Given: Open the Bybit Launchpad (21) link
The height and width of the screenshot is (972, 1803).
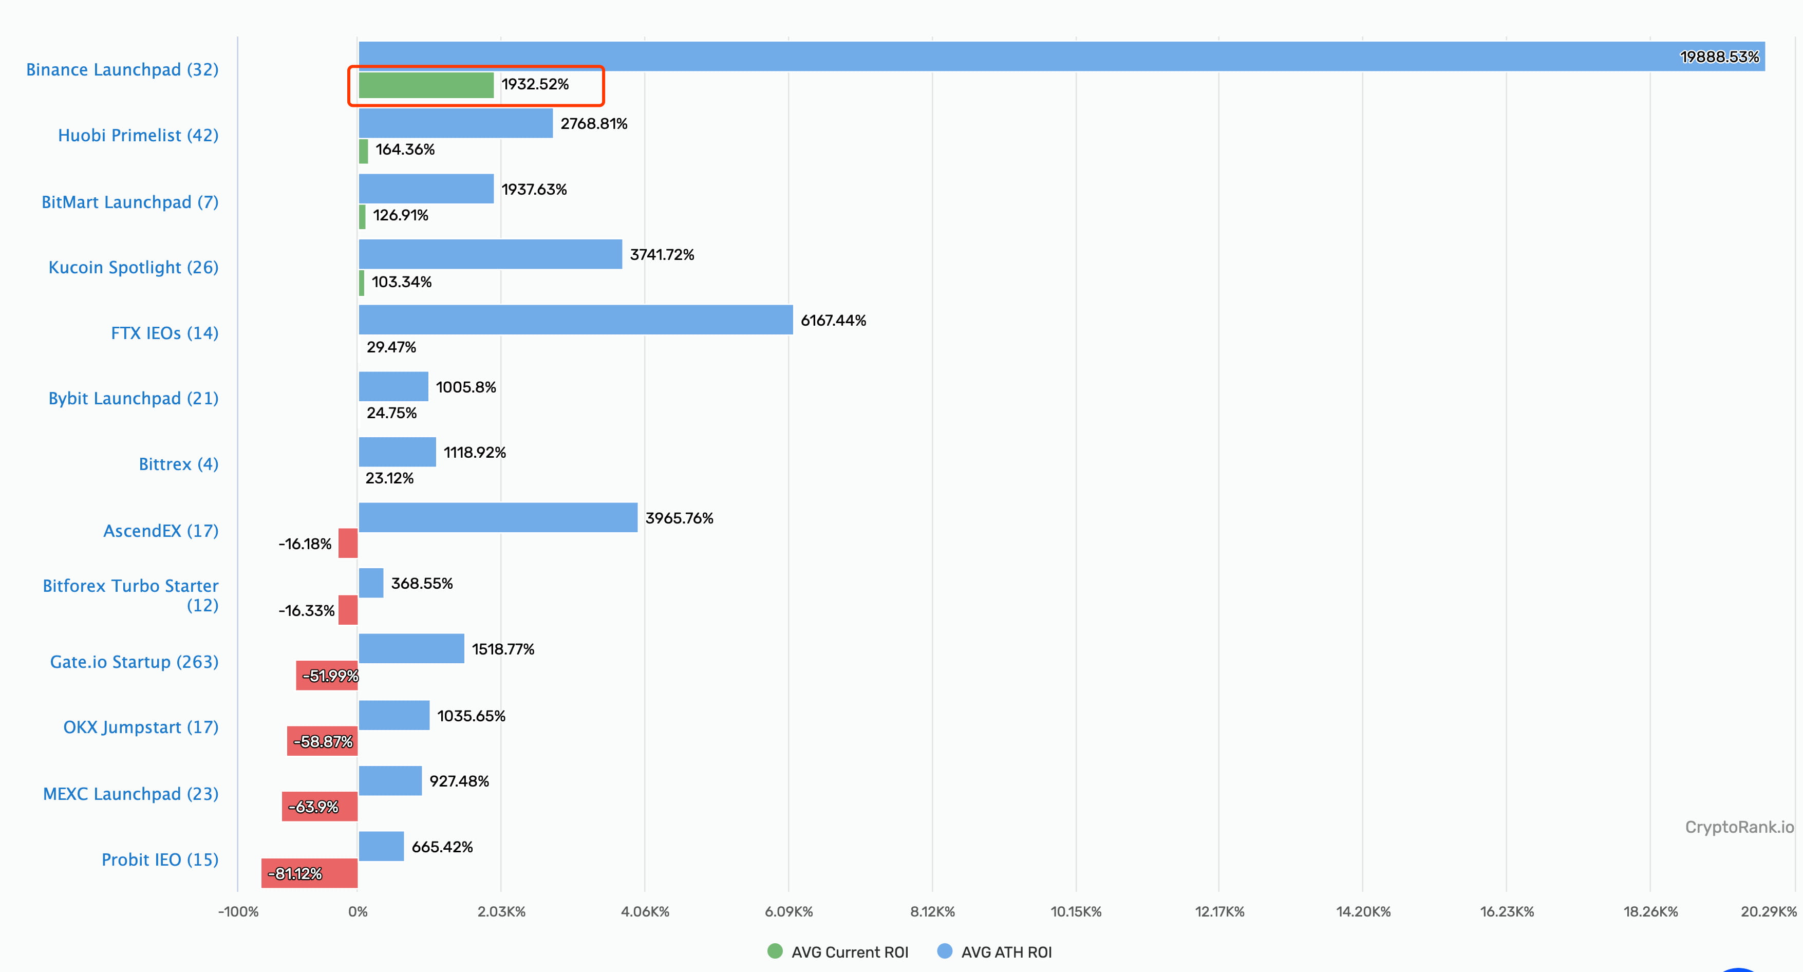Looking at the screenshot, I should click(x=134, y=398).
